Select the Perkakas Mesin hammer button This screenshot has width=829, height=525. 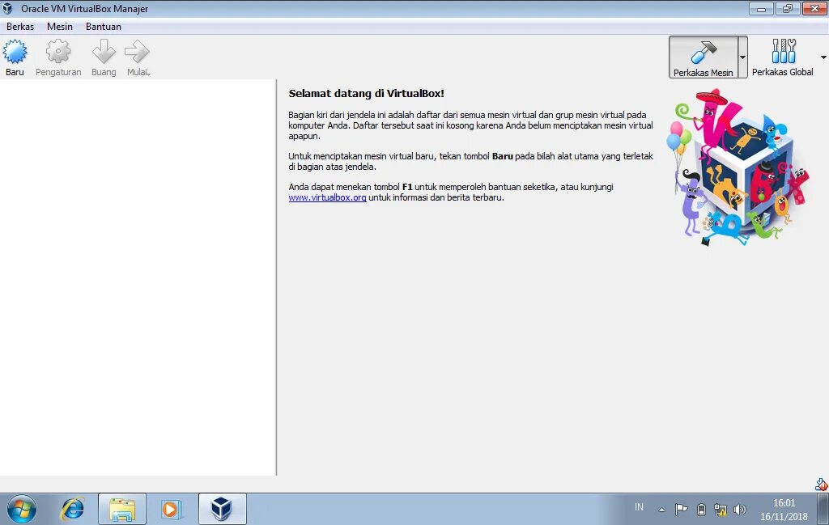[704, 57]
